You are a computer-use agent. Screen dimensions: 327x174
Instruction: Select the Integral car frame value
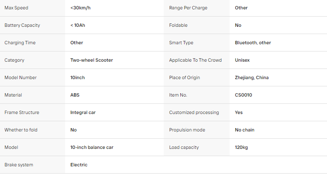tap(83, 112)
